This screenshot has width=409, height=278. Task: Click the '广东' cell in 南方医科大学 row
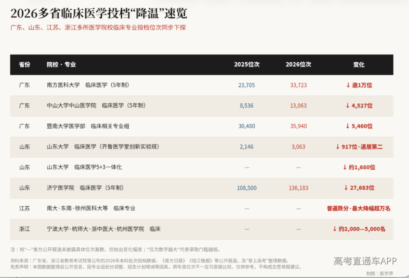[x=25, y=85]
